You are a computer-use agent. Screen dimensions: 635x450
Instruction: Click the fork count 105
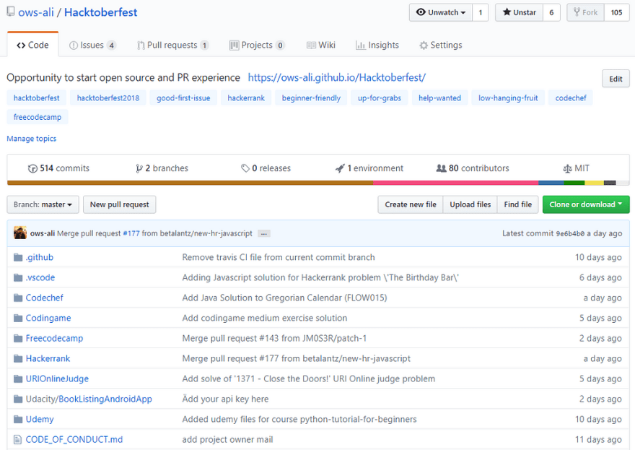click(x=616, y=12)
